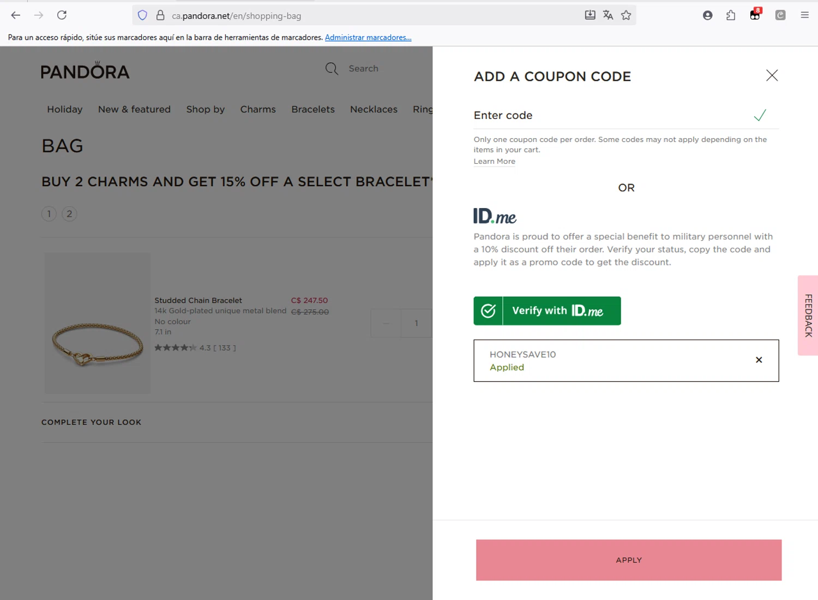Remove the applied HONEYSAVE10 coupon
This screenshot has height=600, width=818.
(759, 360)
